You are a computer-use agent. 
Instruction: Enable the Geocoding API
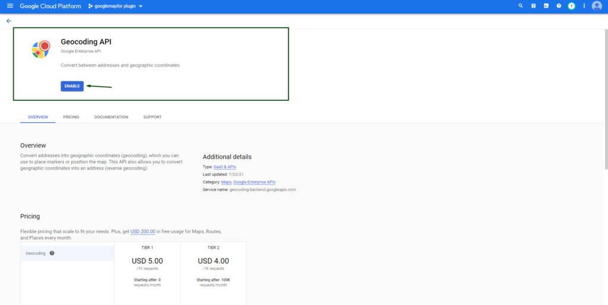pos(72,86)
